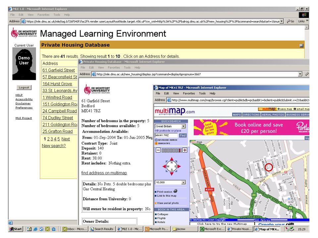Pan the map east with the right arrow
Viewport: 318px width, 238px height.
pos(179,166)
